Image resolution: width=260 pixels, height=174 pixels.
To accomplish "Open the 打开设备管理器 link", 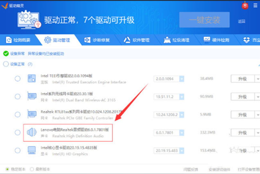I will [x=248, y=169].
